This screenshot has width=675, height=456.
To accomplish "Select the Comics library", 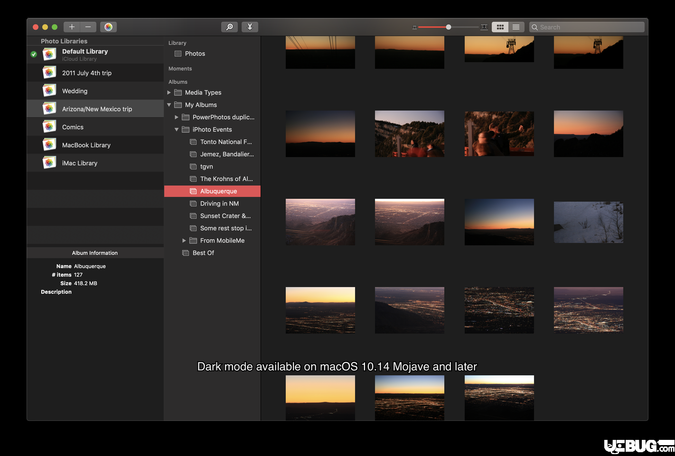I will tap(95, 127).
